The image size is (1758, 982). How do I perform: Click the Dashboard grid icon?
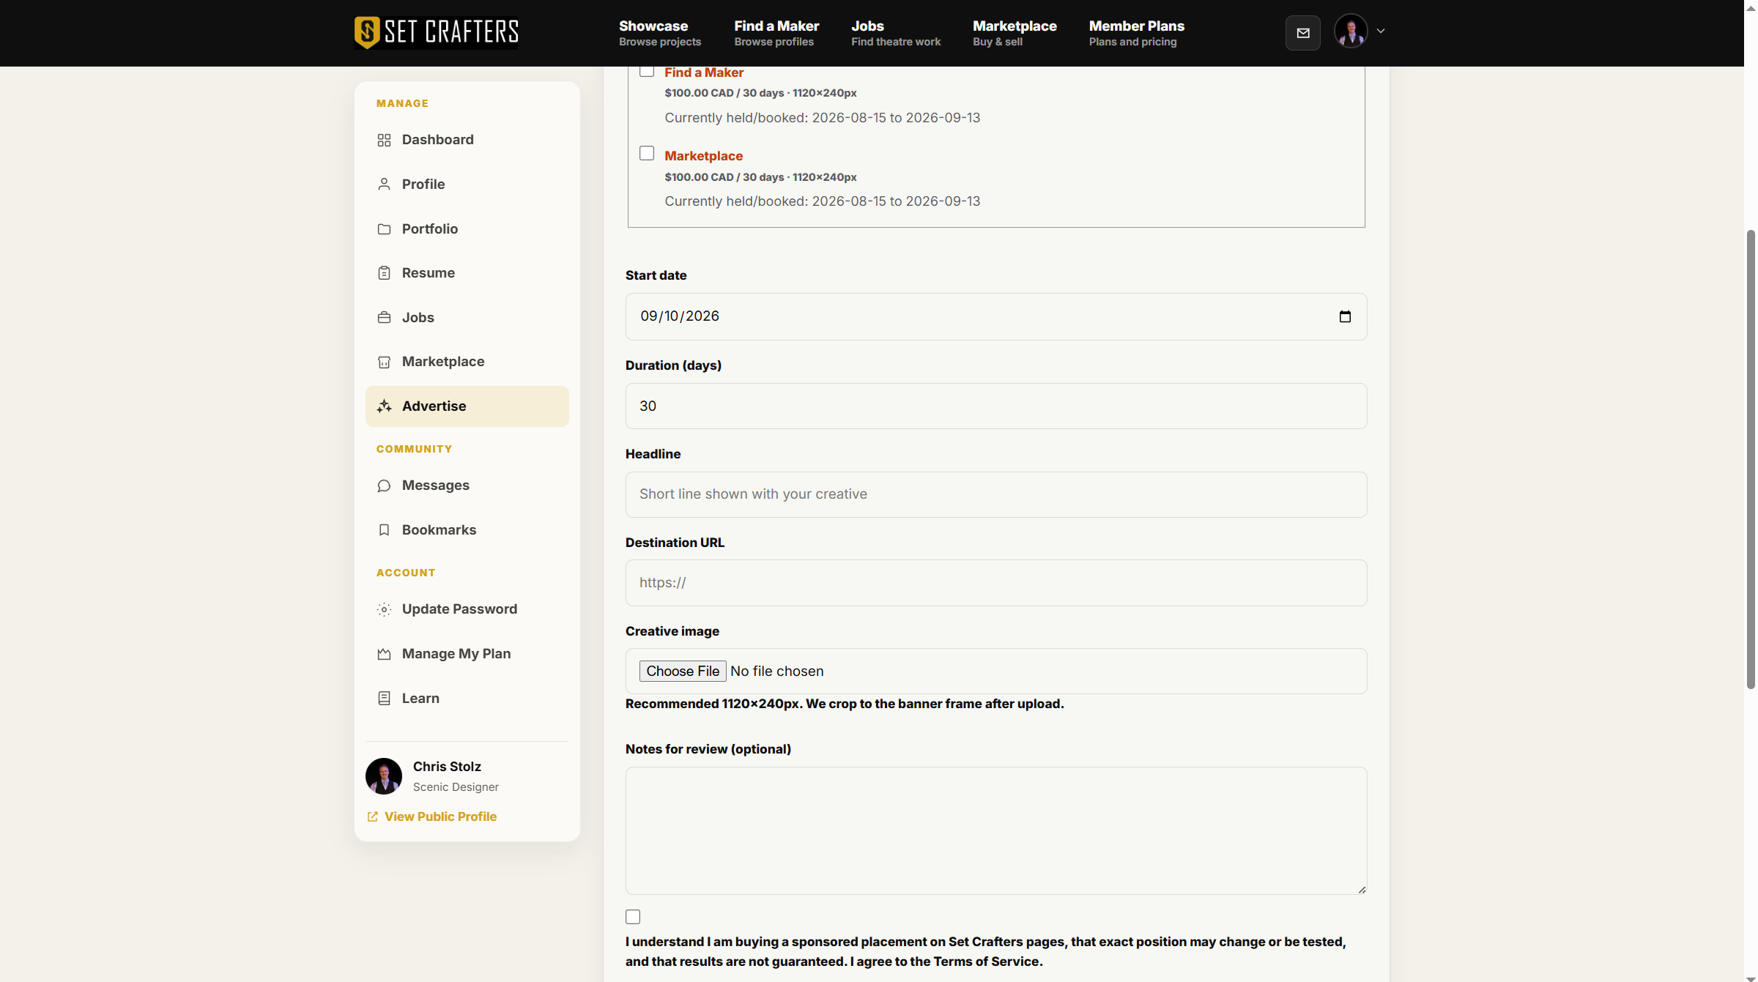pos(384,140)
